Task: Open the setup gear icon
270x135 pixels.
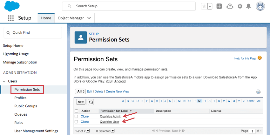Action: [240, 6]
